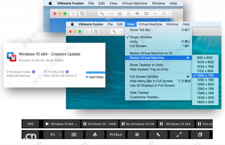Choose Show Tab Bar from View menu
Screen dimensions: 225x145
pyautogui.click(x=158, y=30)
